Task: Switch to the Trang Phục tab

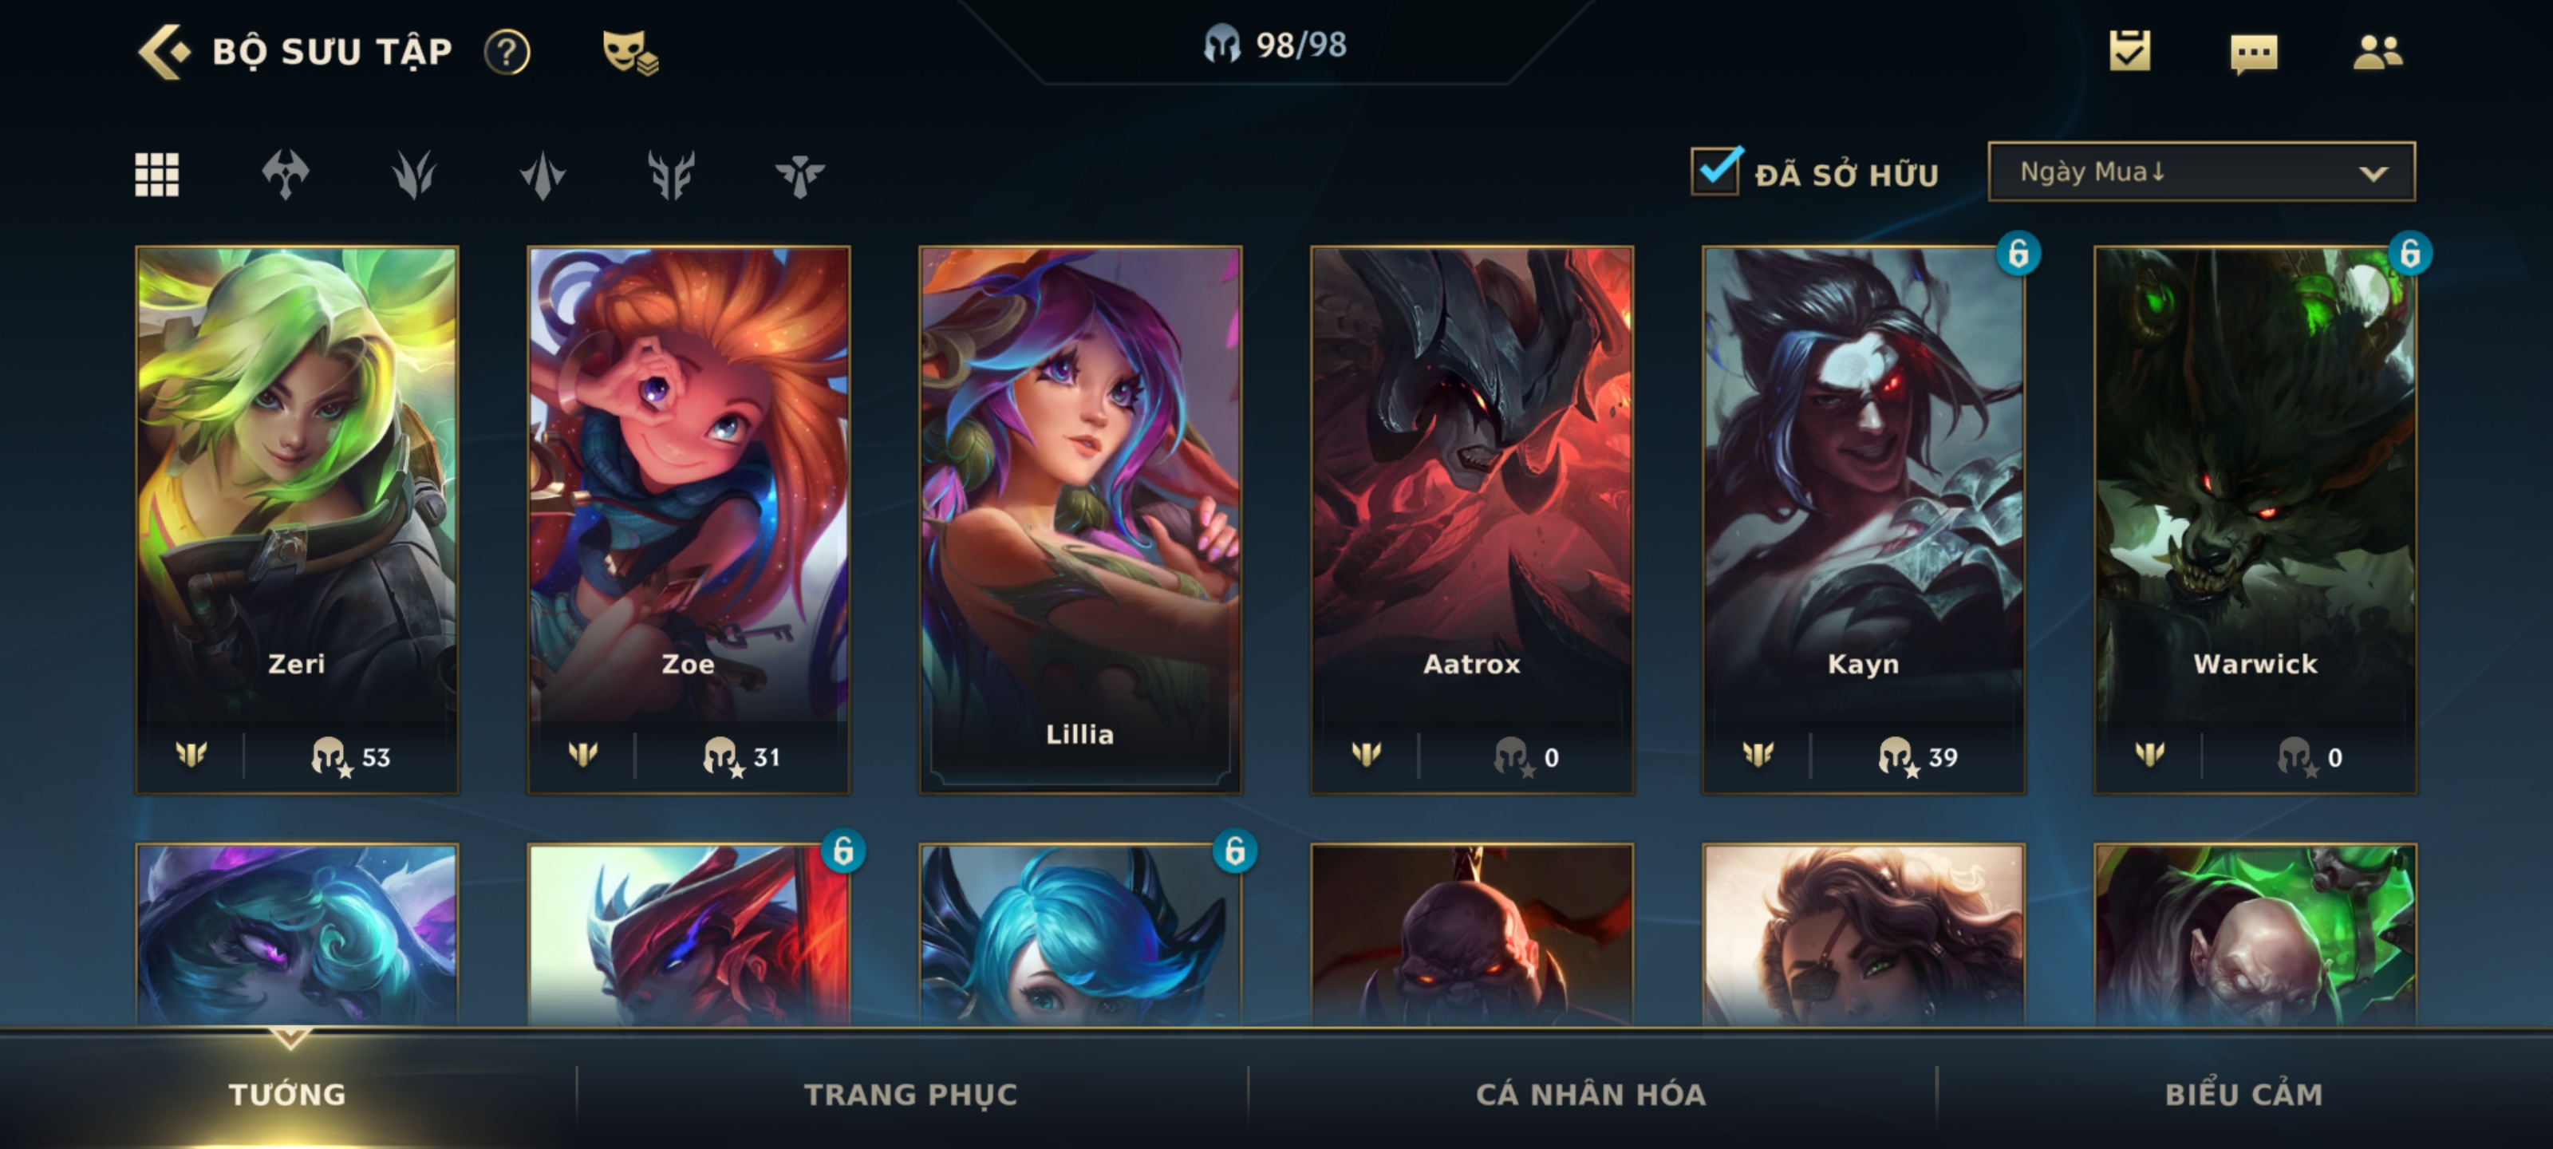Action: [911, 1095]
